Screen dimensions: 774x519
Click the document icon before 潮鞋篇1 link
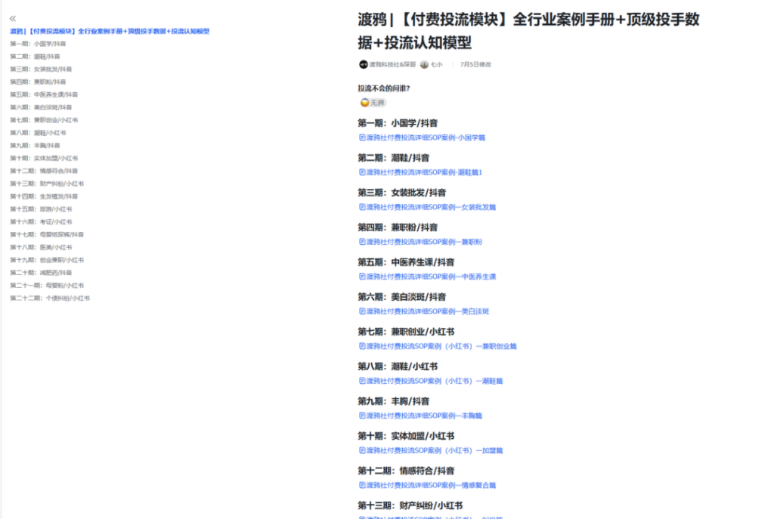pyautogui.click(x=361, y=172)
